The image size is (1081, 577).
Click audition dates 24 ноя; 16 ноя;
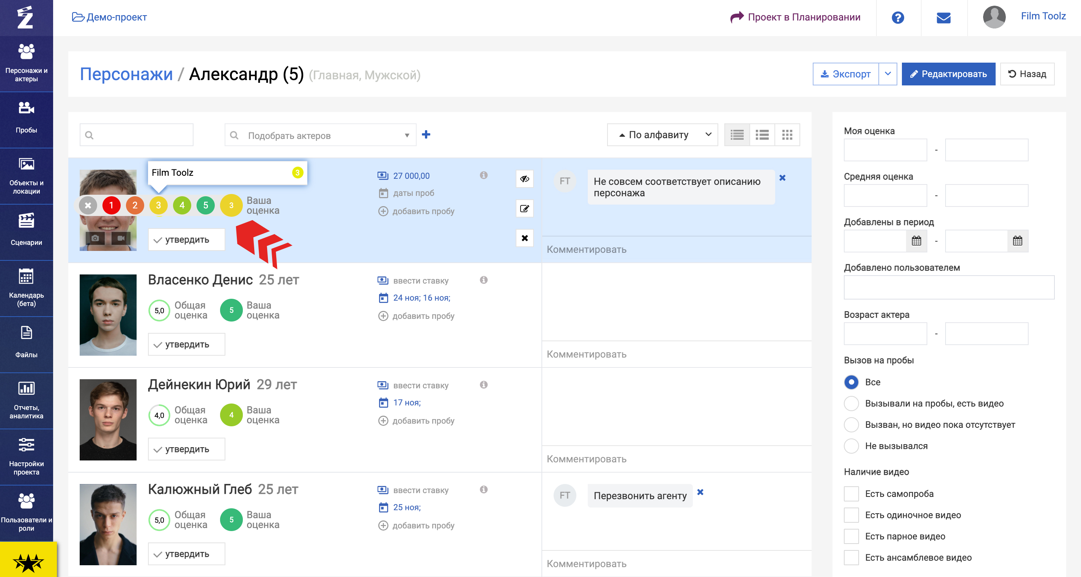pos(421,298)
